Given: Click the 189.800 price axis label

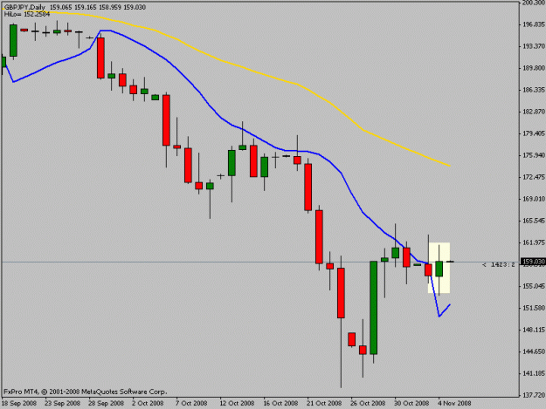Looking at the screenshot, I should pos(534,68).
